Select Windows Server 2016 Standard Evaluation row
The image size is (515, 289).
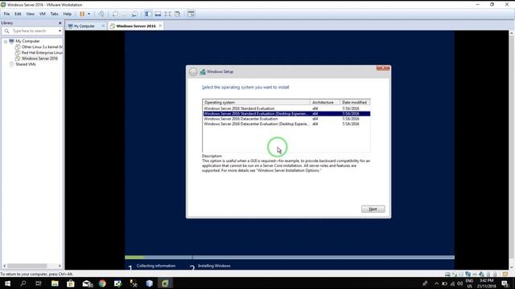[x=286, y=108]
